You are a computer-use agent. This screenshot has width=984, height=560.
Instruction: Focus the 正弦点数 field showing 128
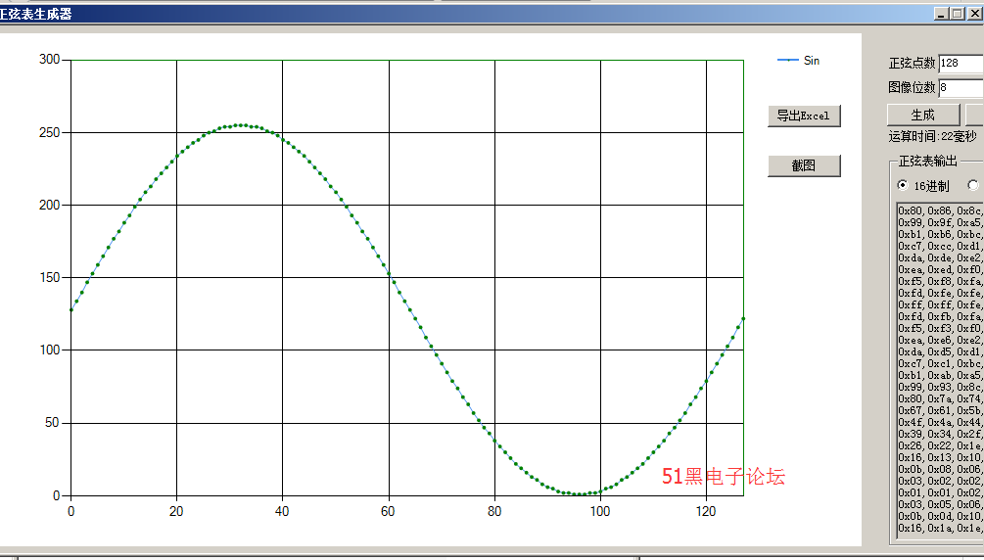pos(961,63)
